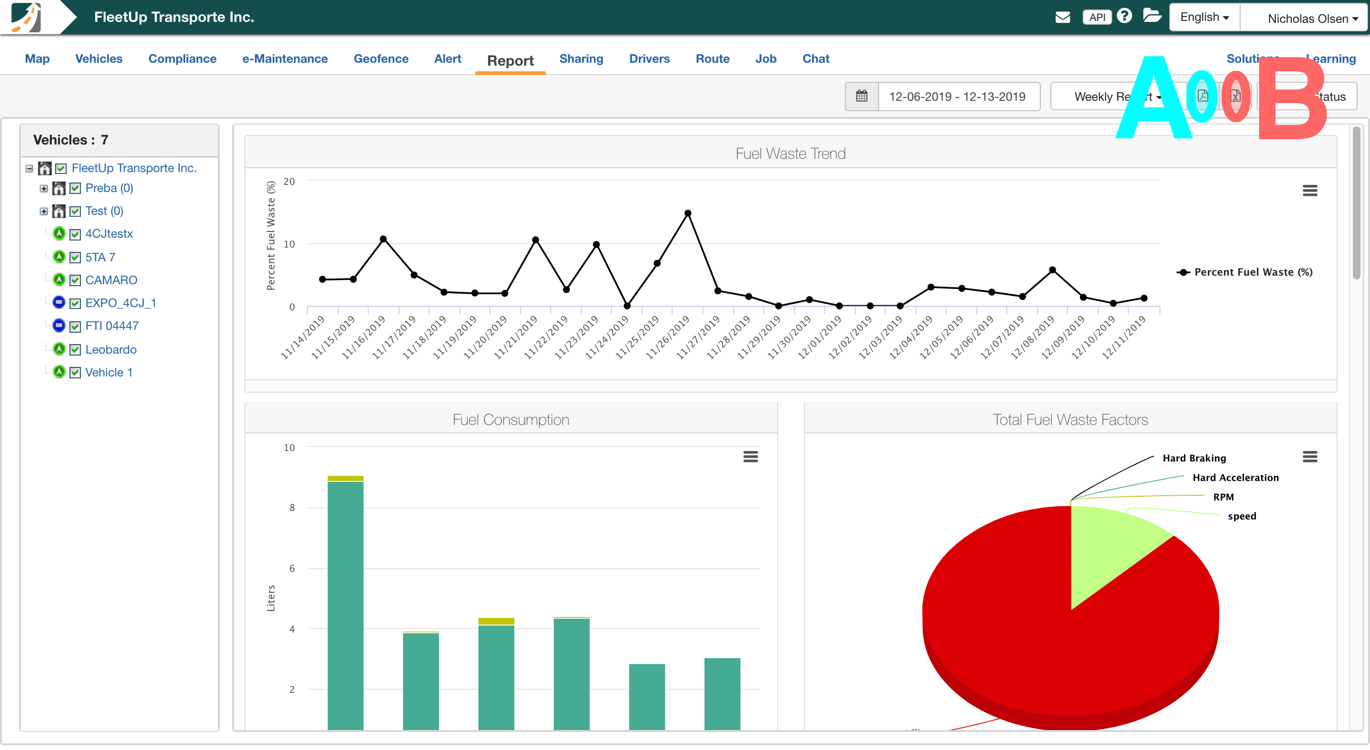Click the EXPO_4CJ_1 vehicle status icon
This screenshot has height=750, width=1370.
[59, 302]
